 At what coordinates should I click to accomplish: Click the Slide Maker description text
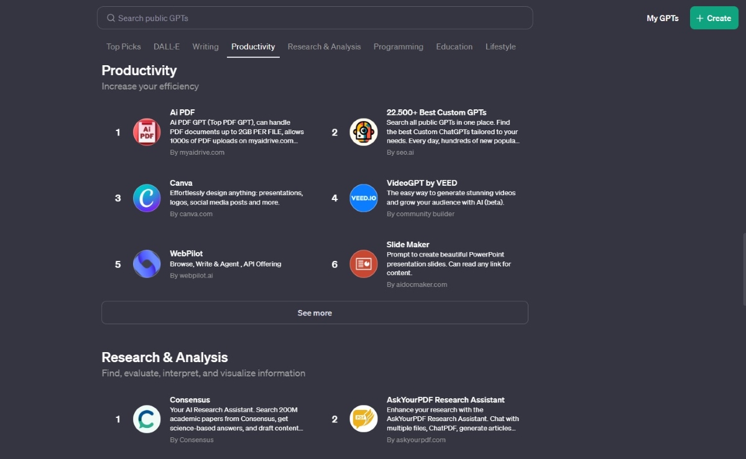point(449,264)
